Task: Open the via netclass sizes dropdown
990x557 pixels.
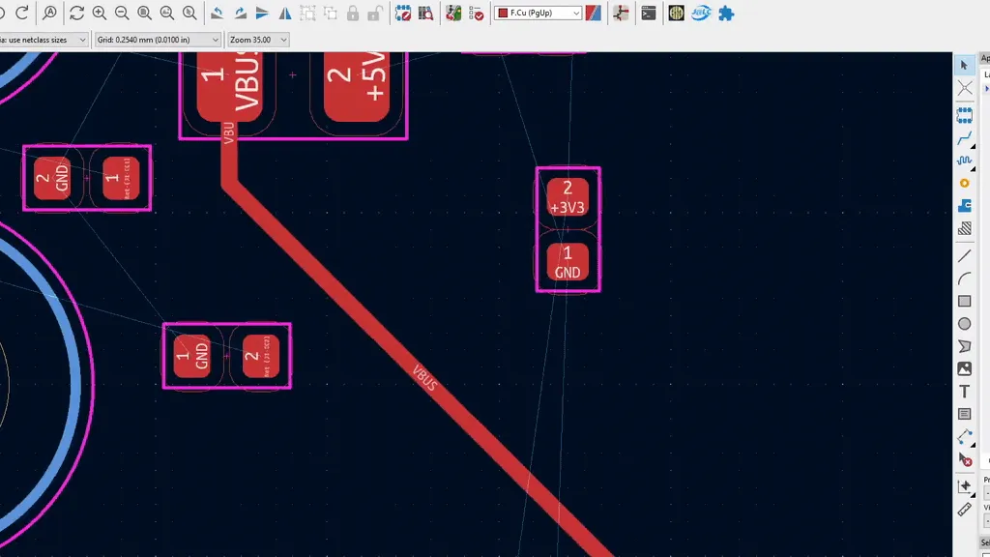Action: point(43,39)
